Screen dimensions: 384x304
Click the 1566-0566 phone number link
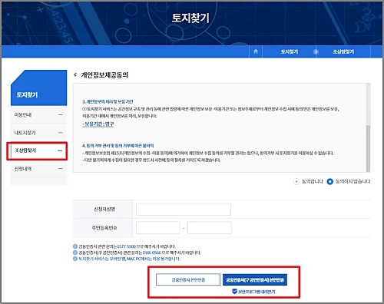tap(152, 253)
